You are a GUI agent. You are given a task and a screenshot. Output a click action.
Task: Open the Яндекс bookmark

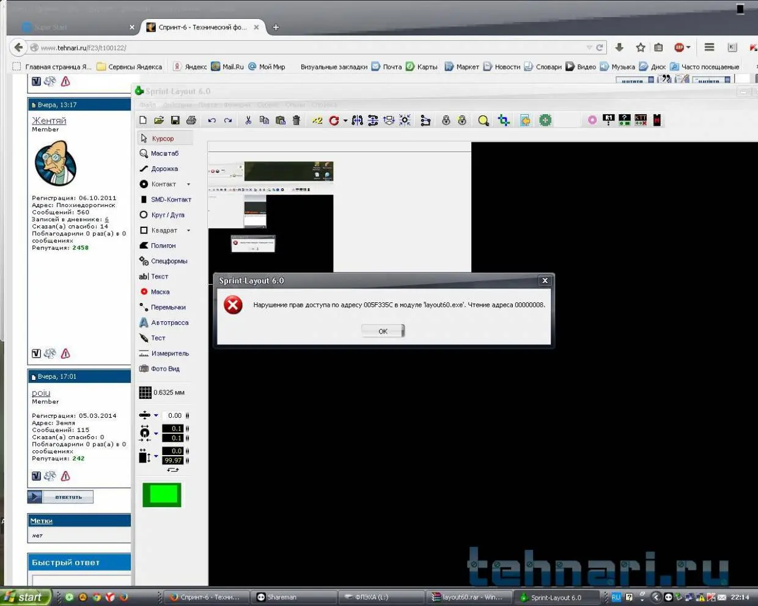189,67
